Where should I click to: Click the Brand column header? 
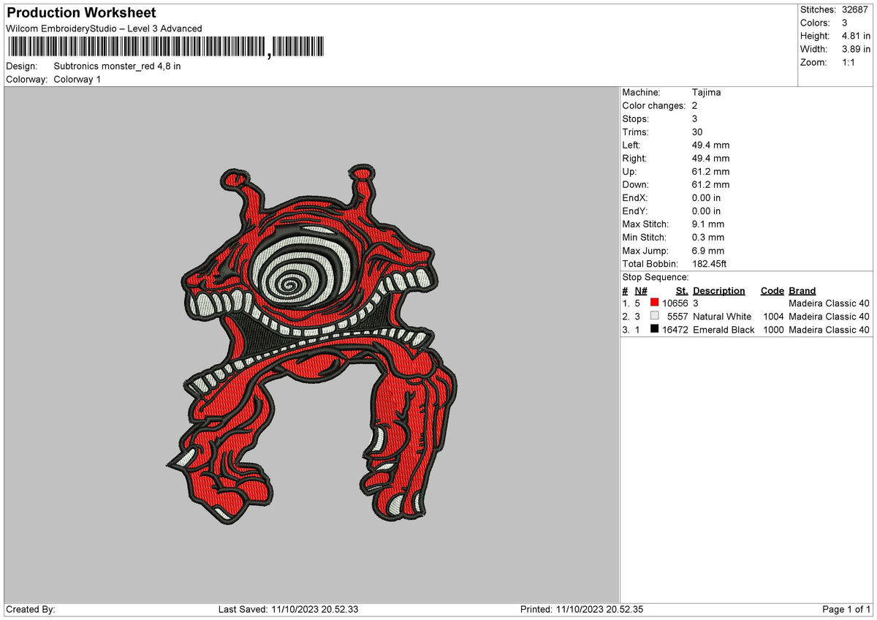(x=802, y=291)
